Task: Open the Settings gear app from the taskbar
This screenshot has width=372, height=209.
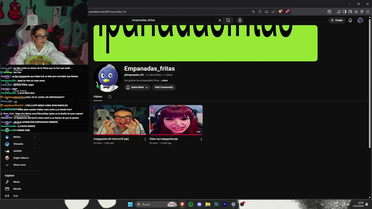Action: [x=233, y=204]
